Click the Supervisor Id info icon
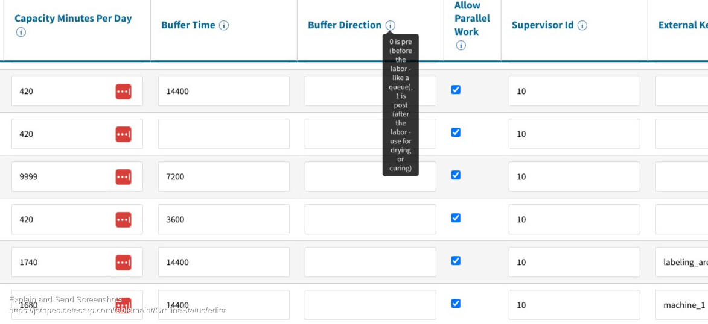This screenshot has height=324, width=708. click(582, 25)
